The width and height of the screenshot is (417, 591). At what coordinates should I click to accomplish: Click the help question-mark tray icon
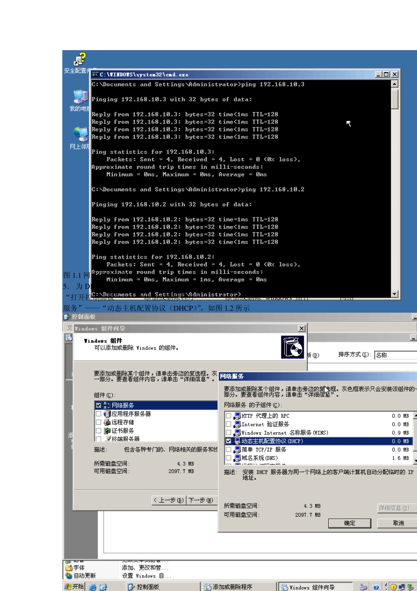tap(376, 587)
